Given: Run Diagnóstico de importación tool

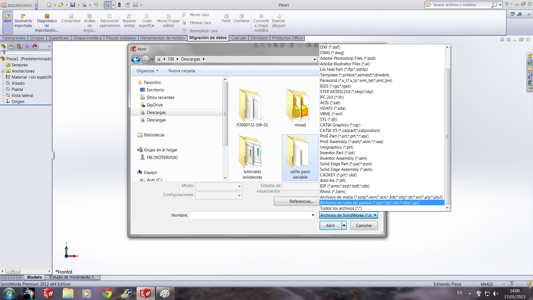Looking at the screenshot, I should [47, 23].
